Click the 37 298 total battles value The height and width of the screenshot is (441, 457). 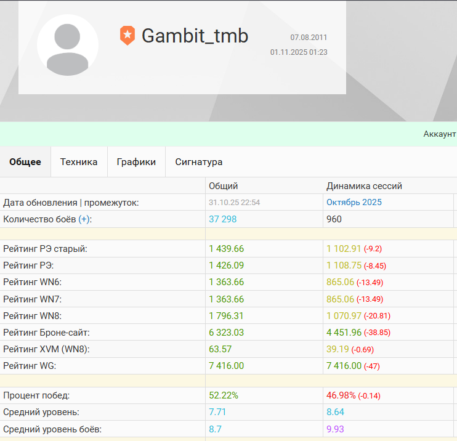[222, 219]
